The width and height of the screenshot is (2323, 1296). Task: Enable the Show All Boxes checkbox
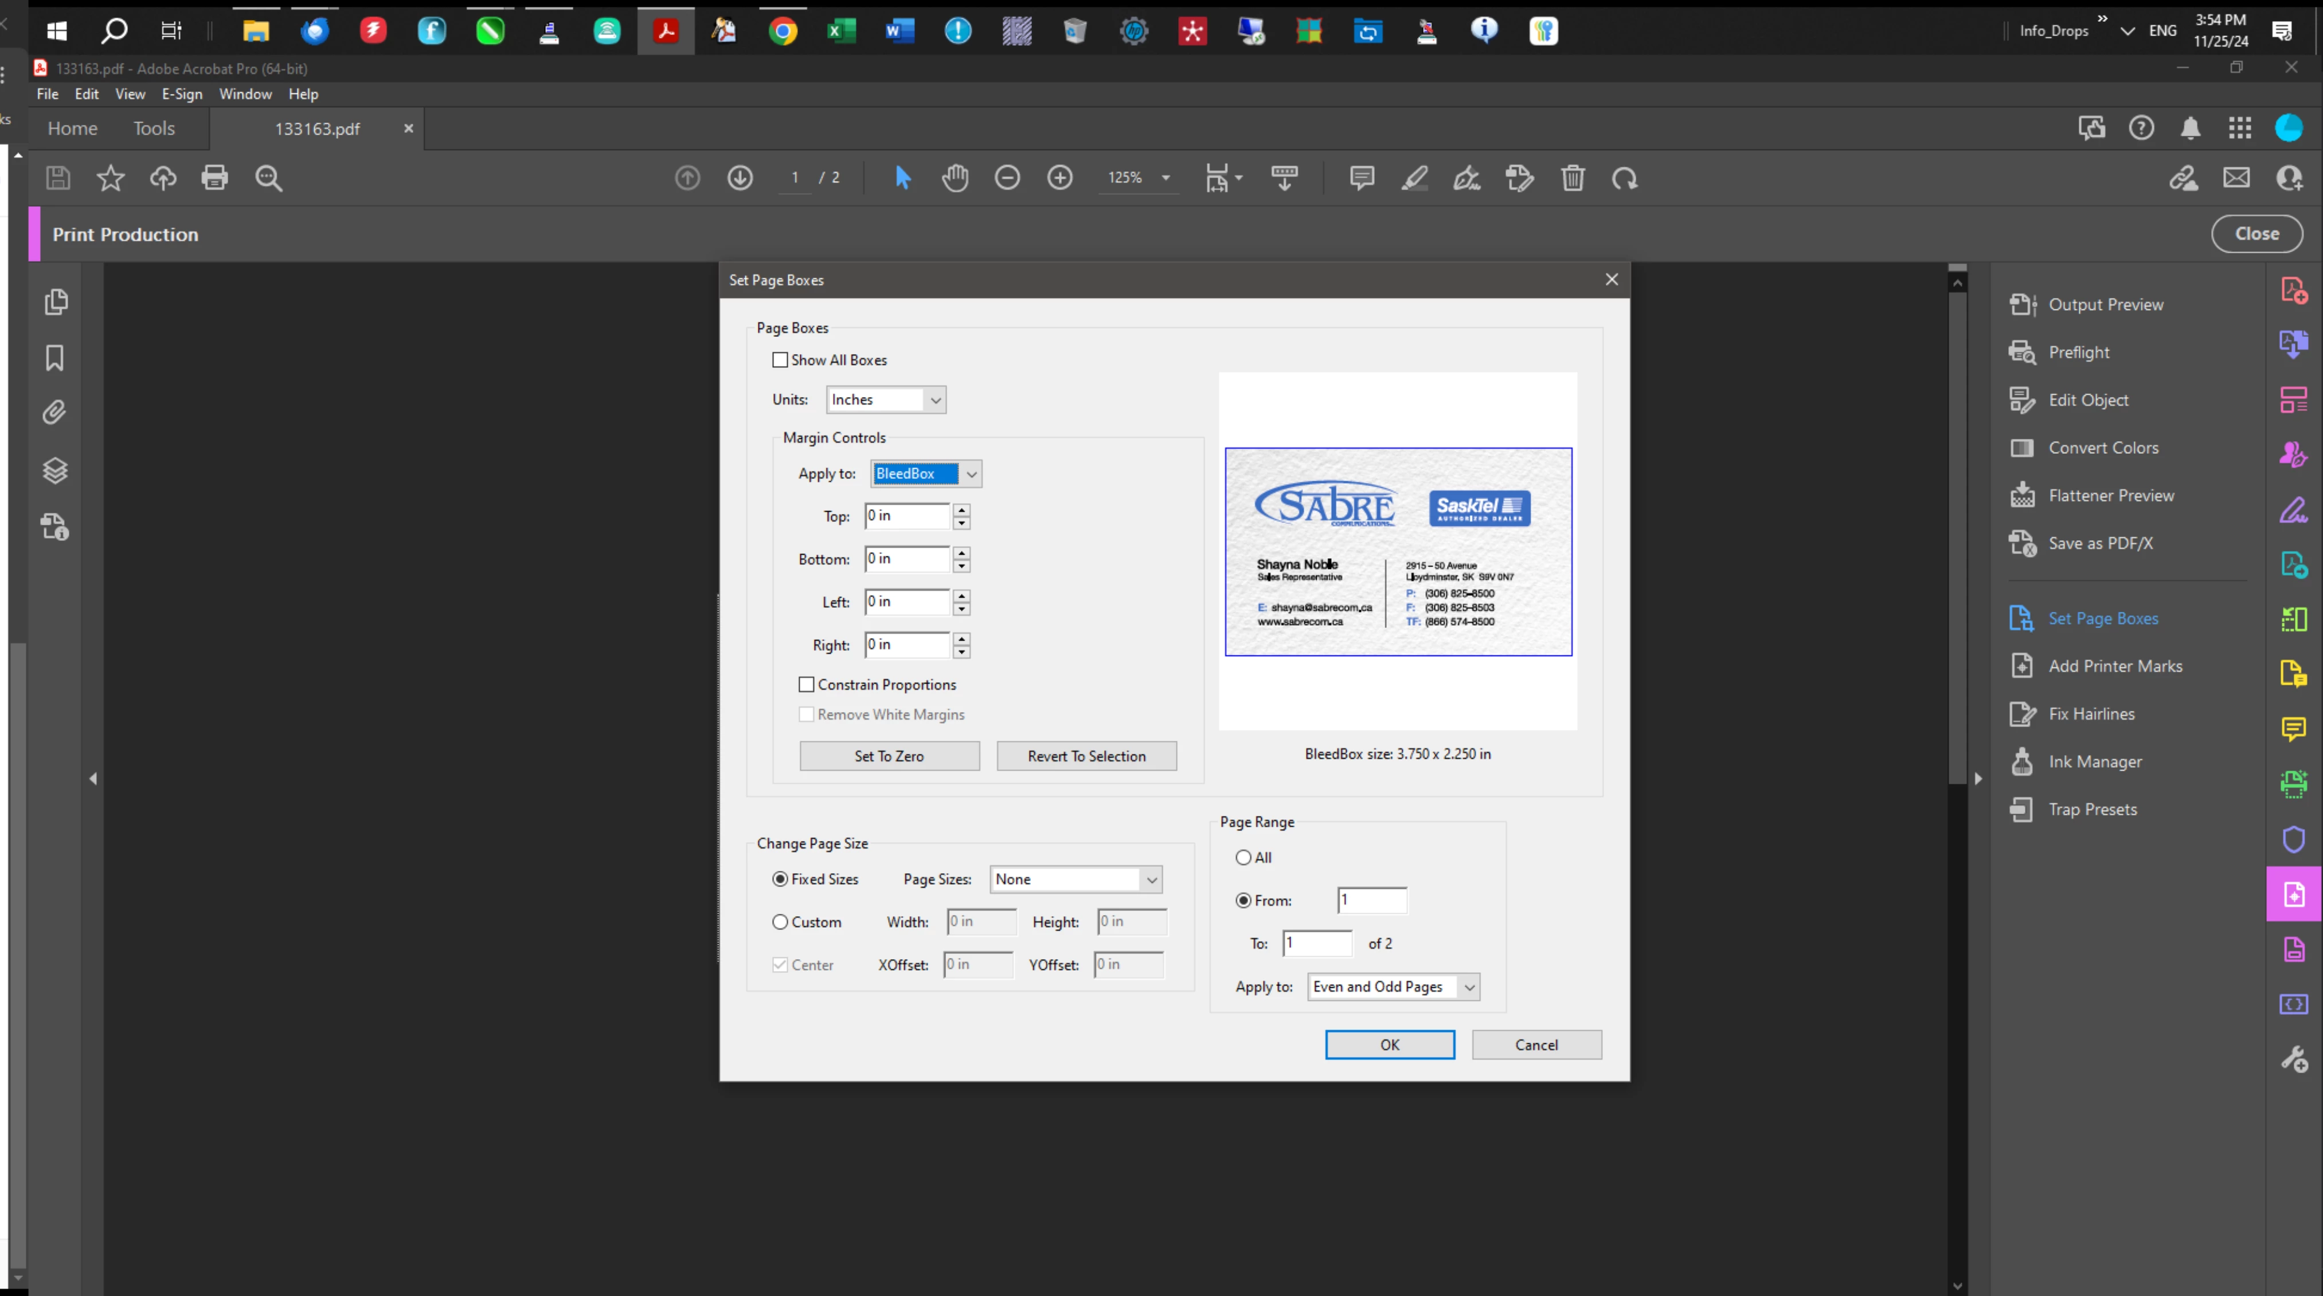tap(780, 360)
